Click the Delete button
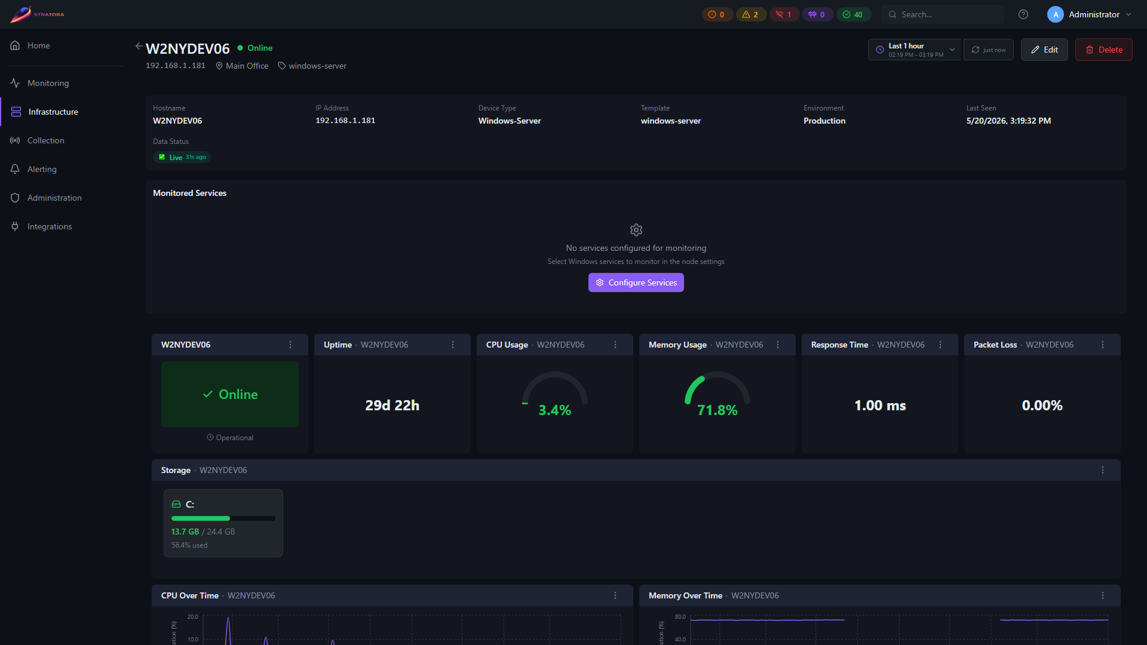This screenshot has width=1147, height=645. [x=1104, y=50]
